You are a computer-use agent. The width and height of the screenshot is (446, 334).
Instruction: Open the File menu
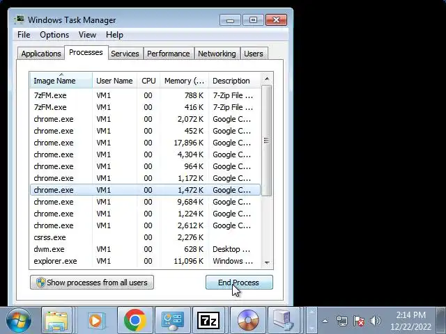point(24,35)
